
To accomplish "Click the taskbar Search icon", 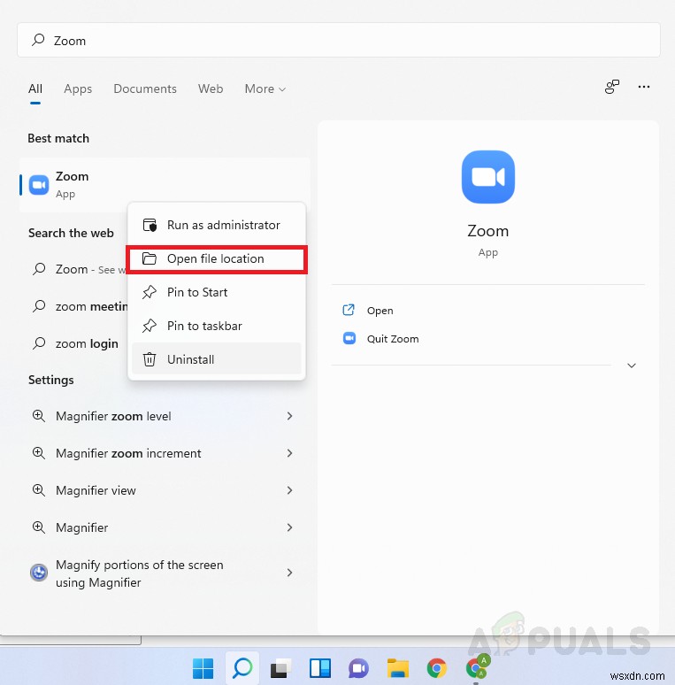I will pyautogui.click(x=242, y=668).
